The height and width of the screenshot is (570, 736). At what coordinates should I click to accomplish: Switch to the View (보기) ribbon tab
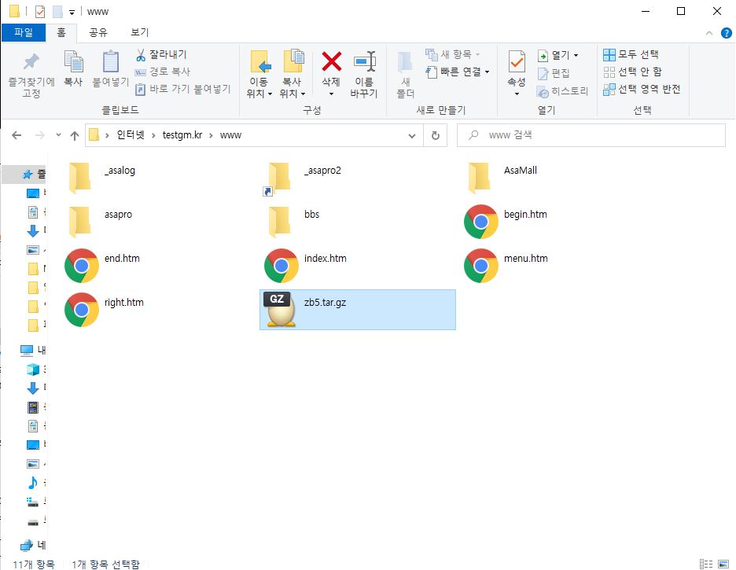coord(140,32)
